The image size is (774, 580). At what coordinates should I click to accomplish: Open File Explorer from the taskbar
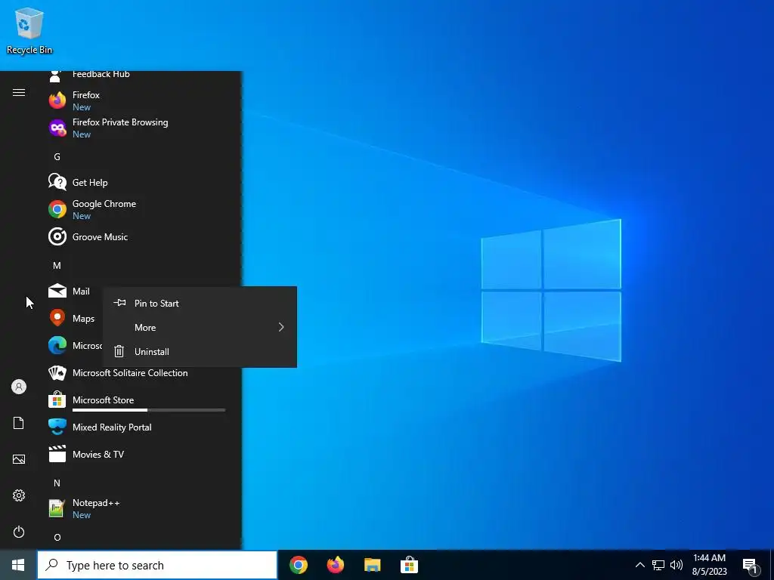(372, 565)
